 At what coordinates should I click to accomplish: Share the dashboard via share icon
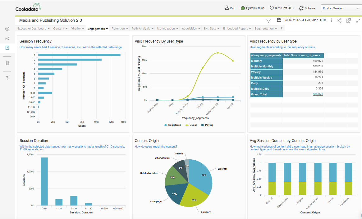339,20
